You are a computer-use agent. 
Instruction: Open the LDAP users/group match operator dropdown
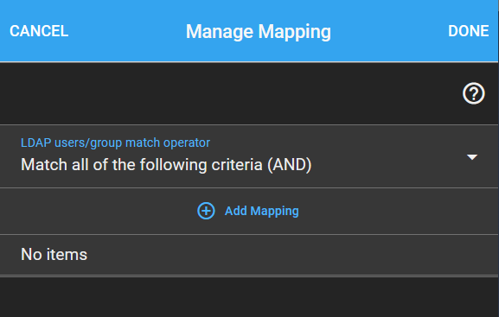249,156
